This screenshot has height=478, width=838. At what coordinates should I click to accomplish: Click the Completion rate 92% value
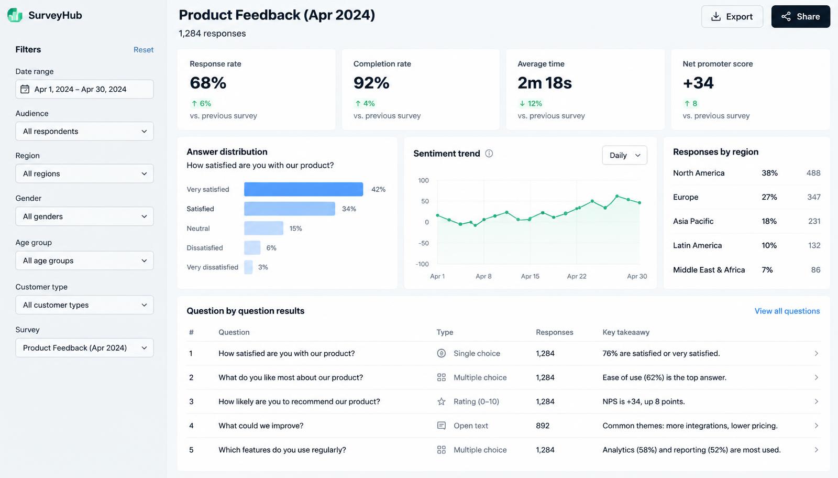coord(371,83)
